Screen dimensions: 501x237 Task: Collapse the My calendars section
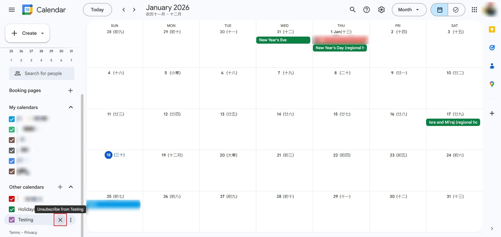[71, 107]
